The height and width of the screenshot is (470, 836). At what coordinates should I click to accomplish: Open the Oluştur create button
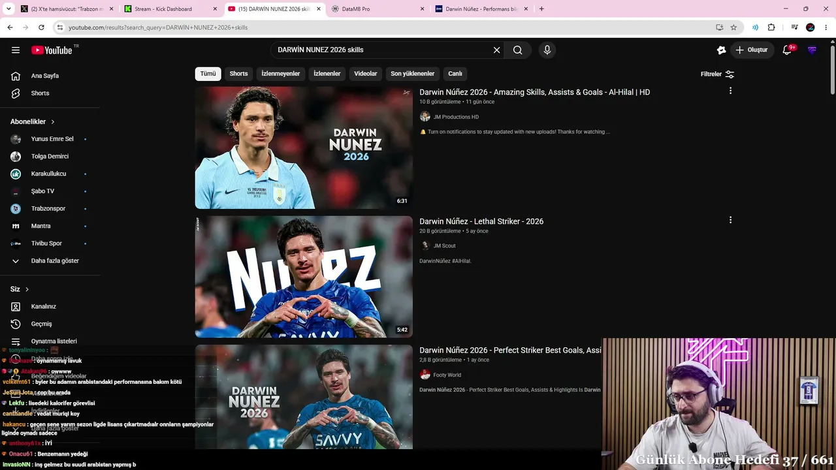click(x=752, y=50)
